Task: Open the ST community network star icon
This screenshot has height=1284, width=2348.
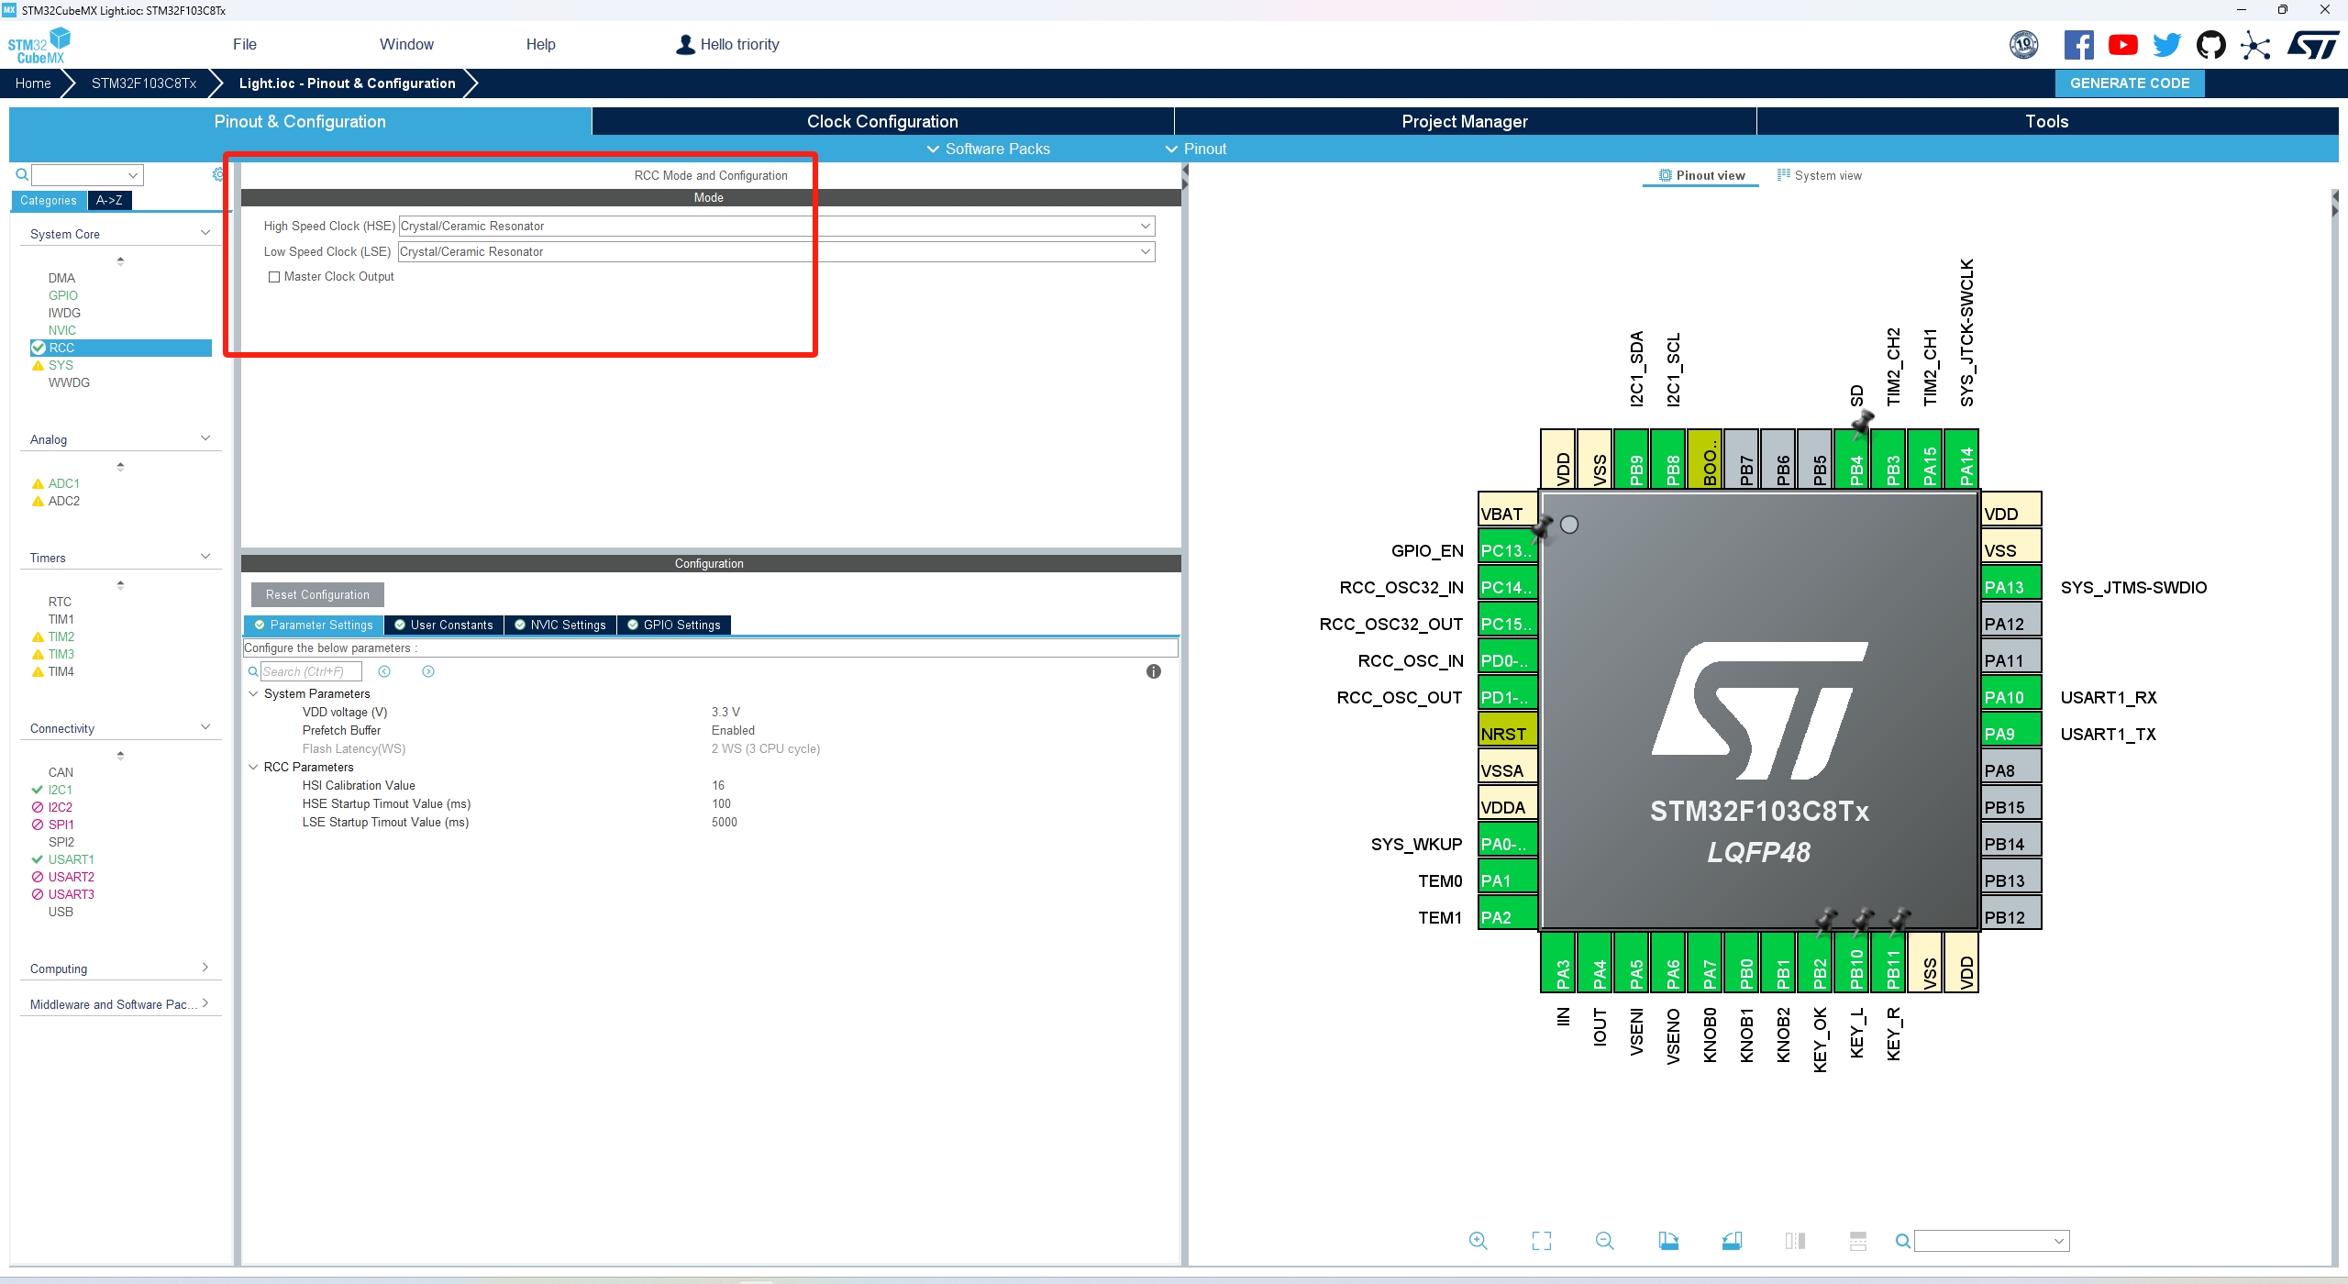Action: click(2255, 45)
